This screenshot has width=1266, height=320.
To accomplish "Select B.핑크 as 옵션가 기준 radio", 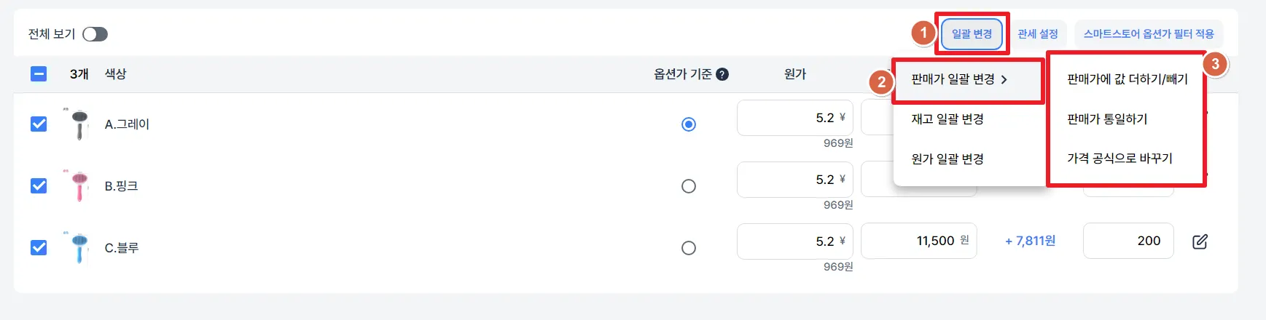I will pyautogui.click(x=688, y=186).
